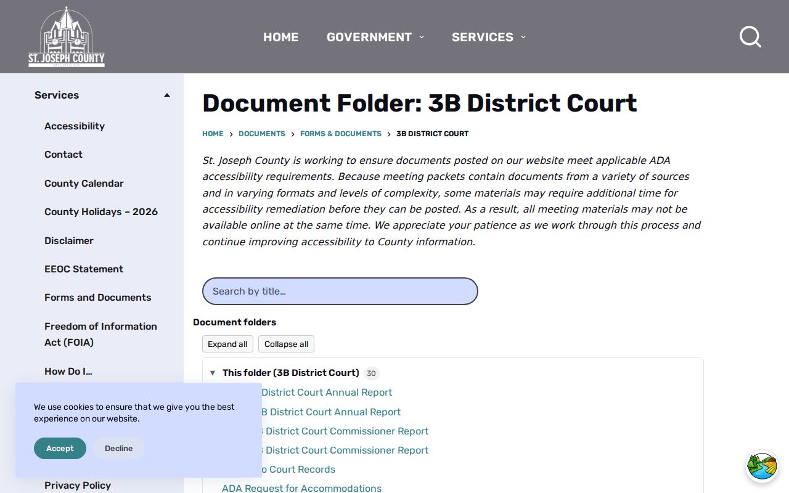The height and width of the screenshot is (493, 789).
Task: Open the Disclaimer sidebar link
Action: (x=69, y=240)
